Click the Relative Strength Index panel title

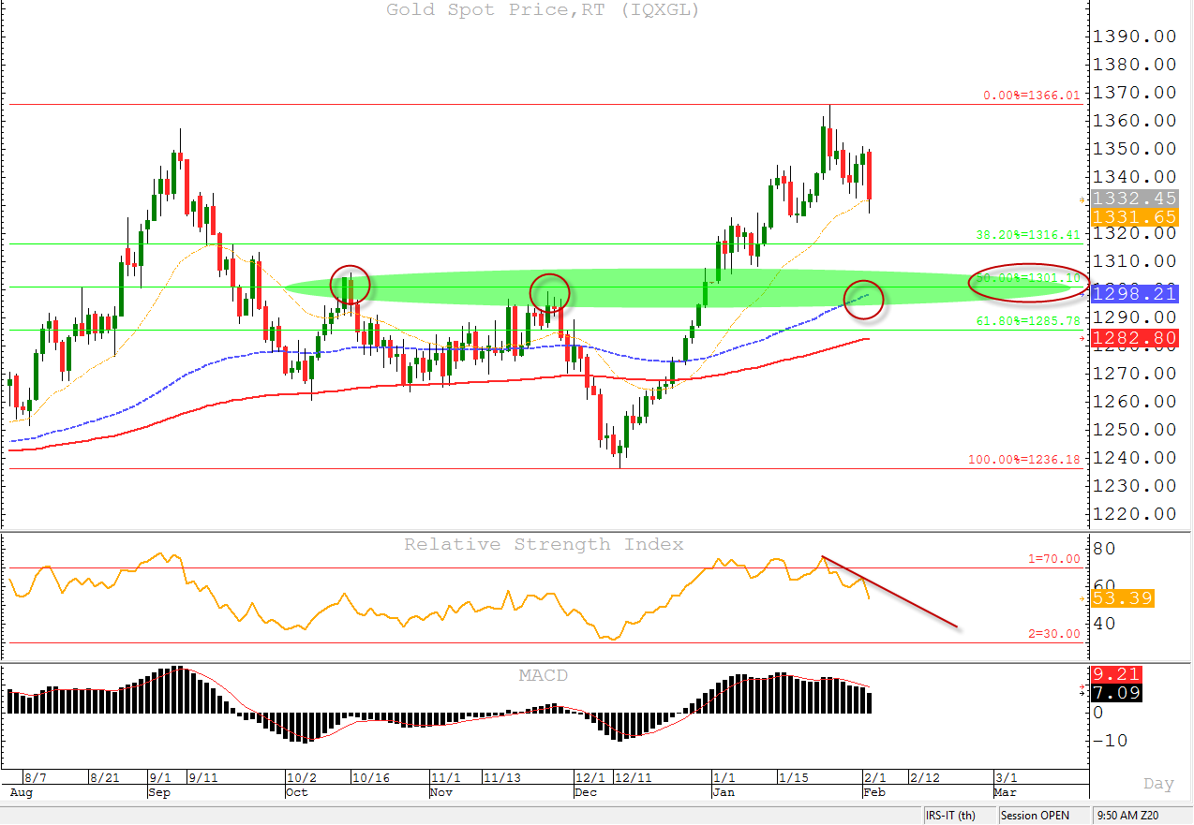pos(544,544)
